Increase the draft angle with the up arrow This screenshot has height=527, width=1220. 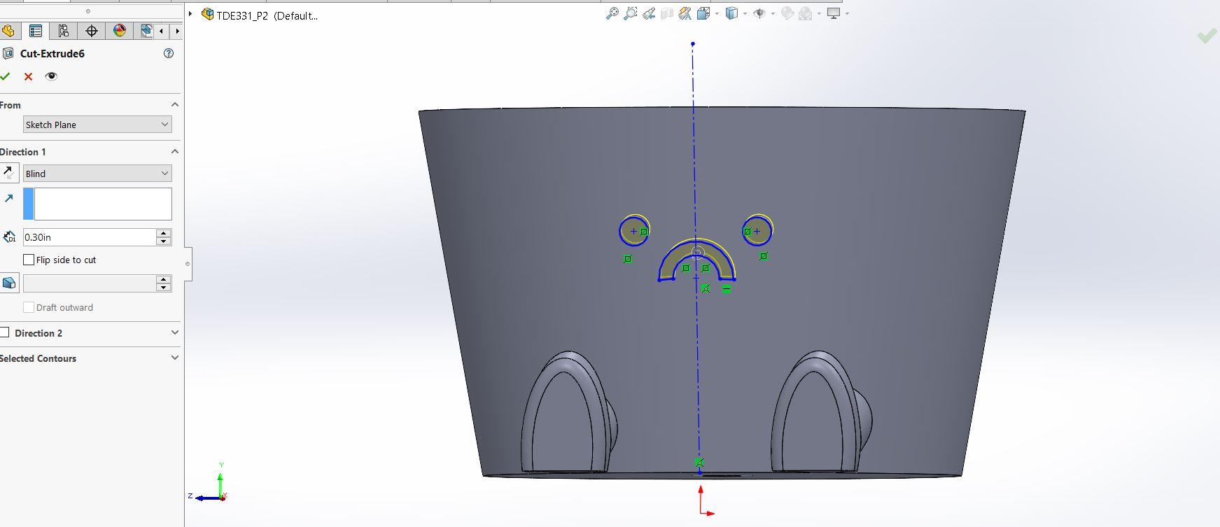pyautogui.click(x=164, y=279)
